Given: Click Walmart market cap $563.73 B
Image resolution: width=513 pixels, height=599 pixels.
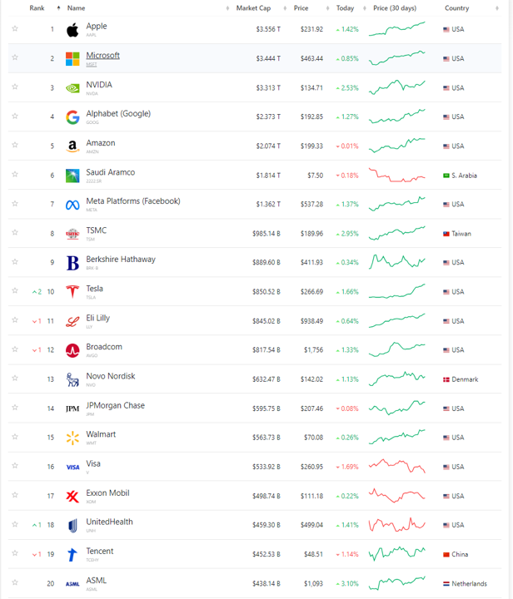Looking at the screenshot, I should [266, 438].
